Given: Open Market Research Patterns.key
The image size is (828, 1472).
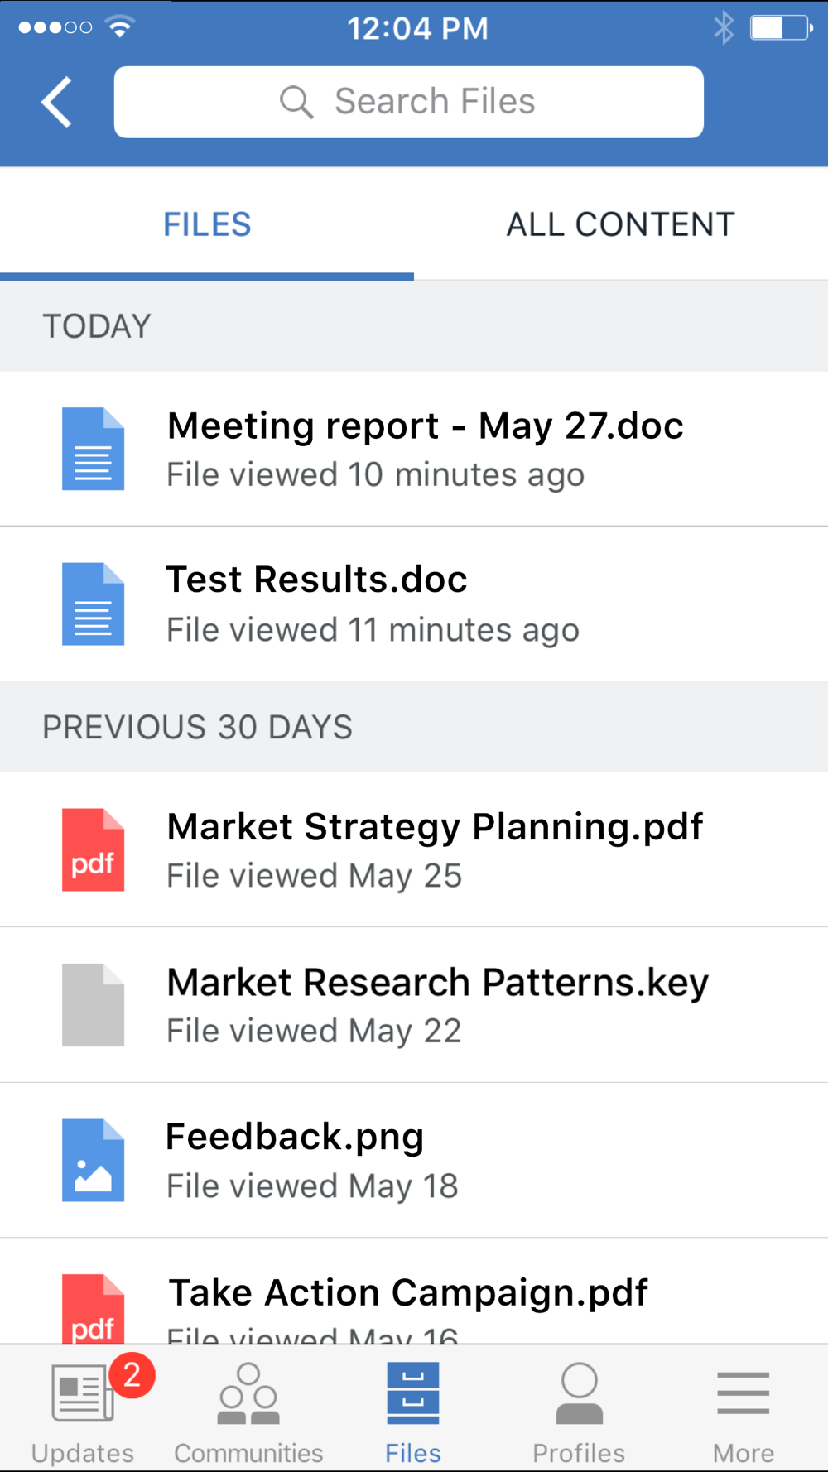Looking at the screenshot, I should click(437, 983).
